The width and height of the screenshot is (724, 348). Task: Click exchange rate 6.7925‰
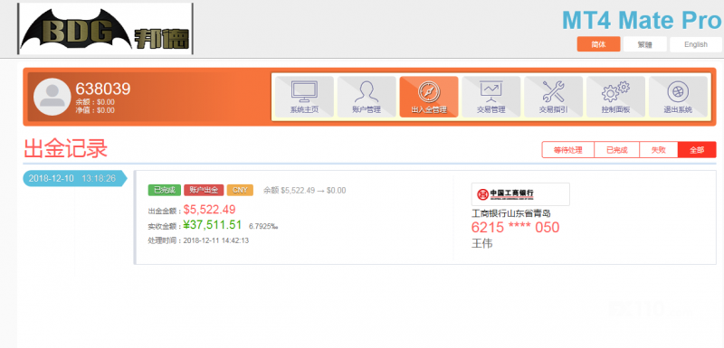263,226
